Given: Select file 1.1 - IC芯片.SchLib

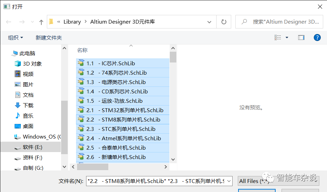Looking at the screenshot, I should 123,63.
